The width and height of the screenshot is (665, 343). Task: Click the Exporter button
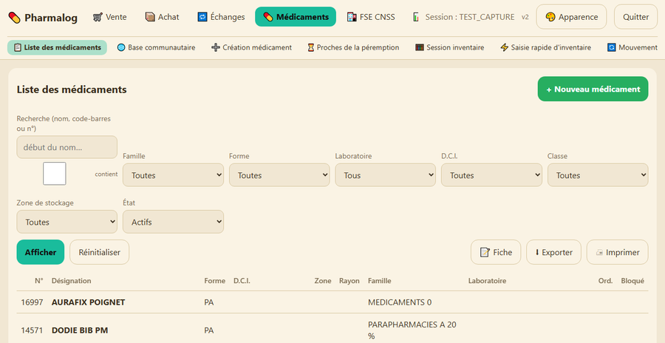pos(554,252)
